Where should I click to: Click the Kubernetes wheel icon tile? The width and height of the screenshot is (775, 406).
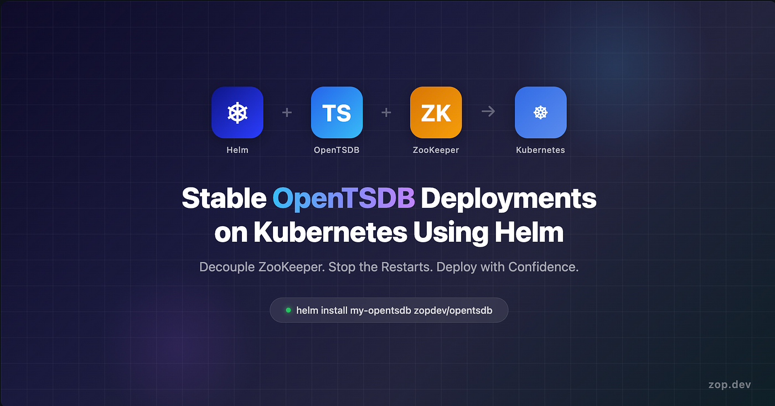coord(540,112)
